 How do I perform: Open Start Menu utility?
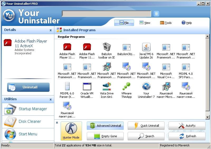tap(28, 134)
